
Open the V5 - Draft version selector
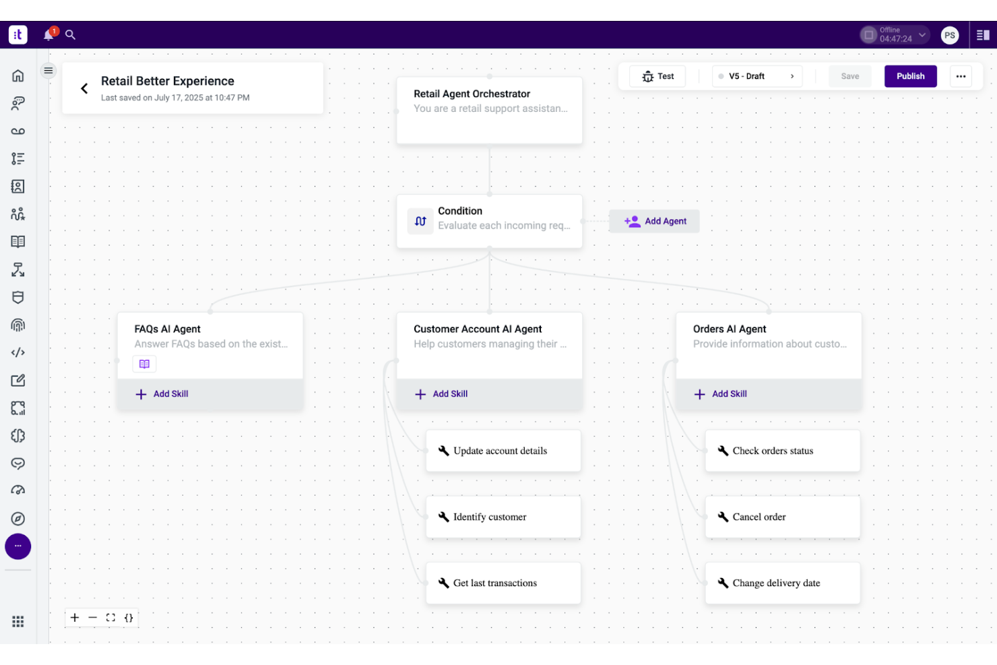click(756, 76)
